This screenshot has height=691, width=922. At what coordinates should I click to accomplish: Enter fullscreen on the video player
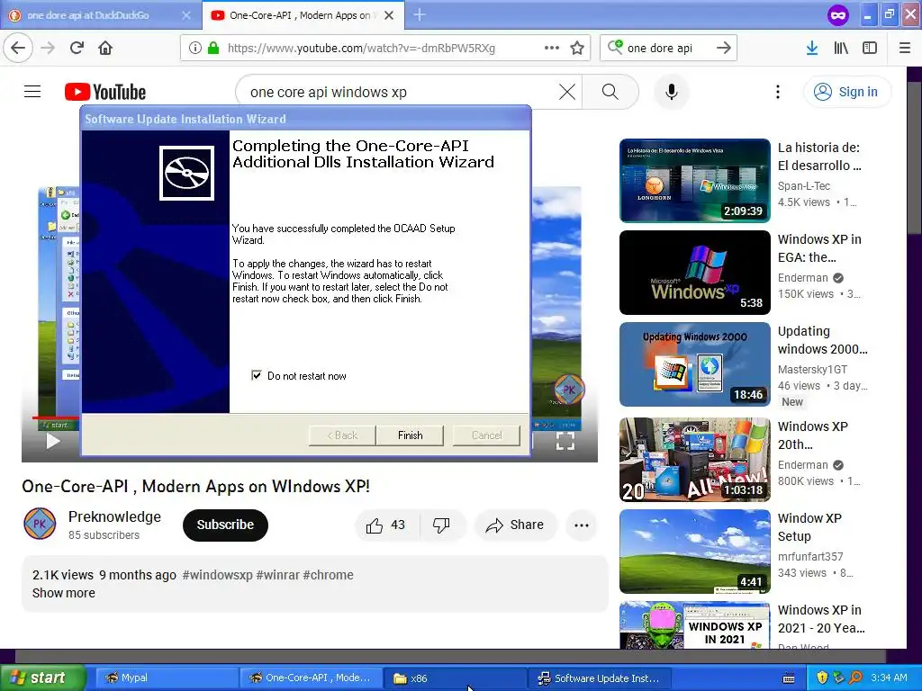click(x=565, y=441)
